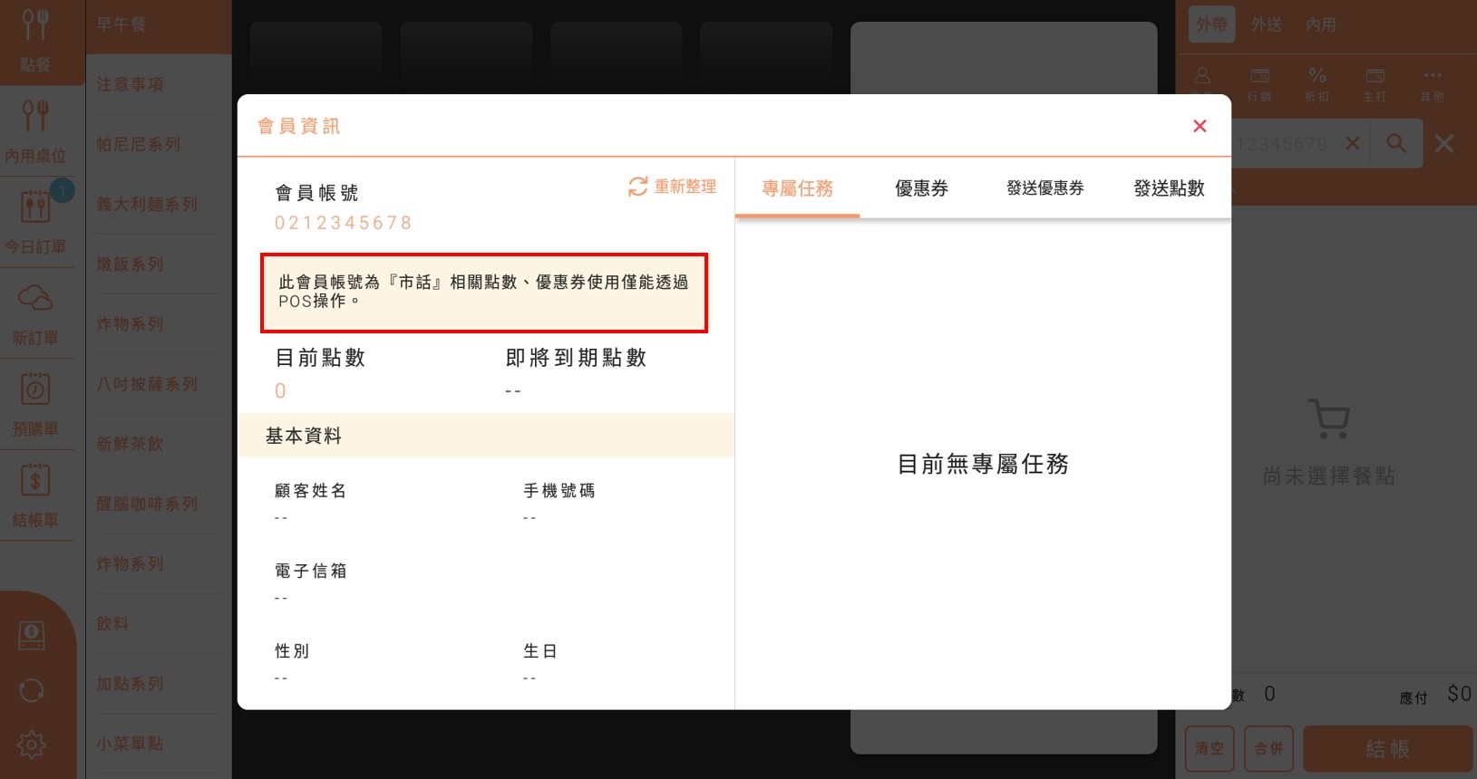Click the 重新整理 refresh icon in member info
The image size is (1477, 779).
tap(638, 187)
